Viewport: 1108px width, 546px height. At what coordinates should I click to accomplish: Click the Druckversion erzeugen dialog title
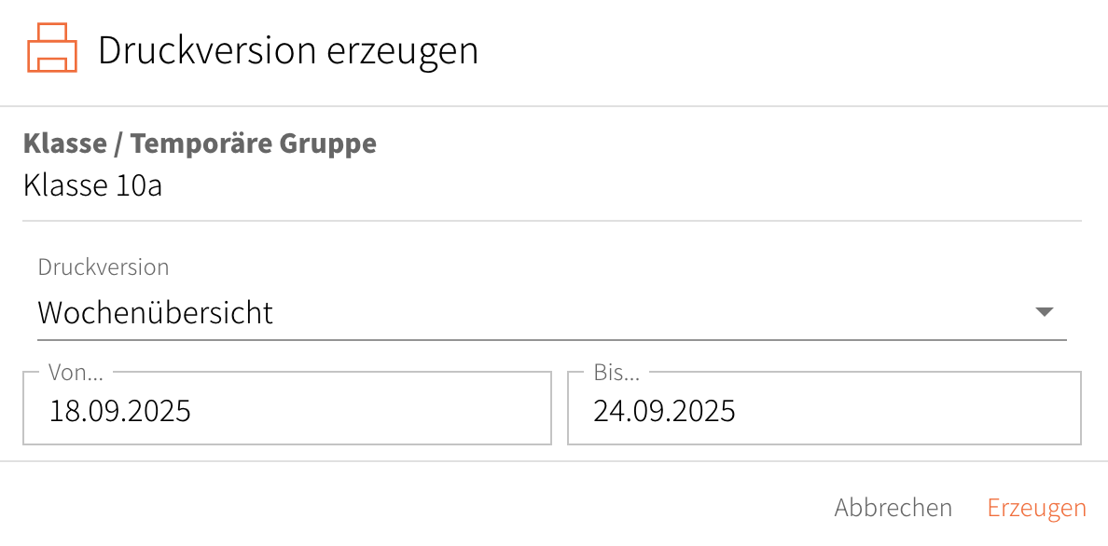(x=288, y=50)
